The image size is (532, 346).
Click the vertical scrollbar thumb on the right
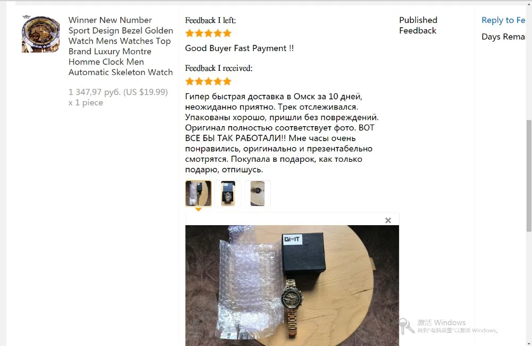[x=529, y=176]
